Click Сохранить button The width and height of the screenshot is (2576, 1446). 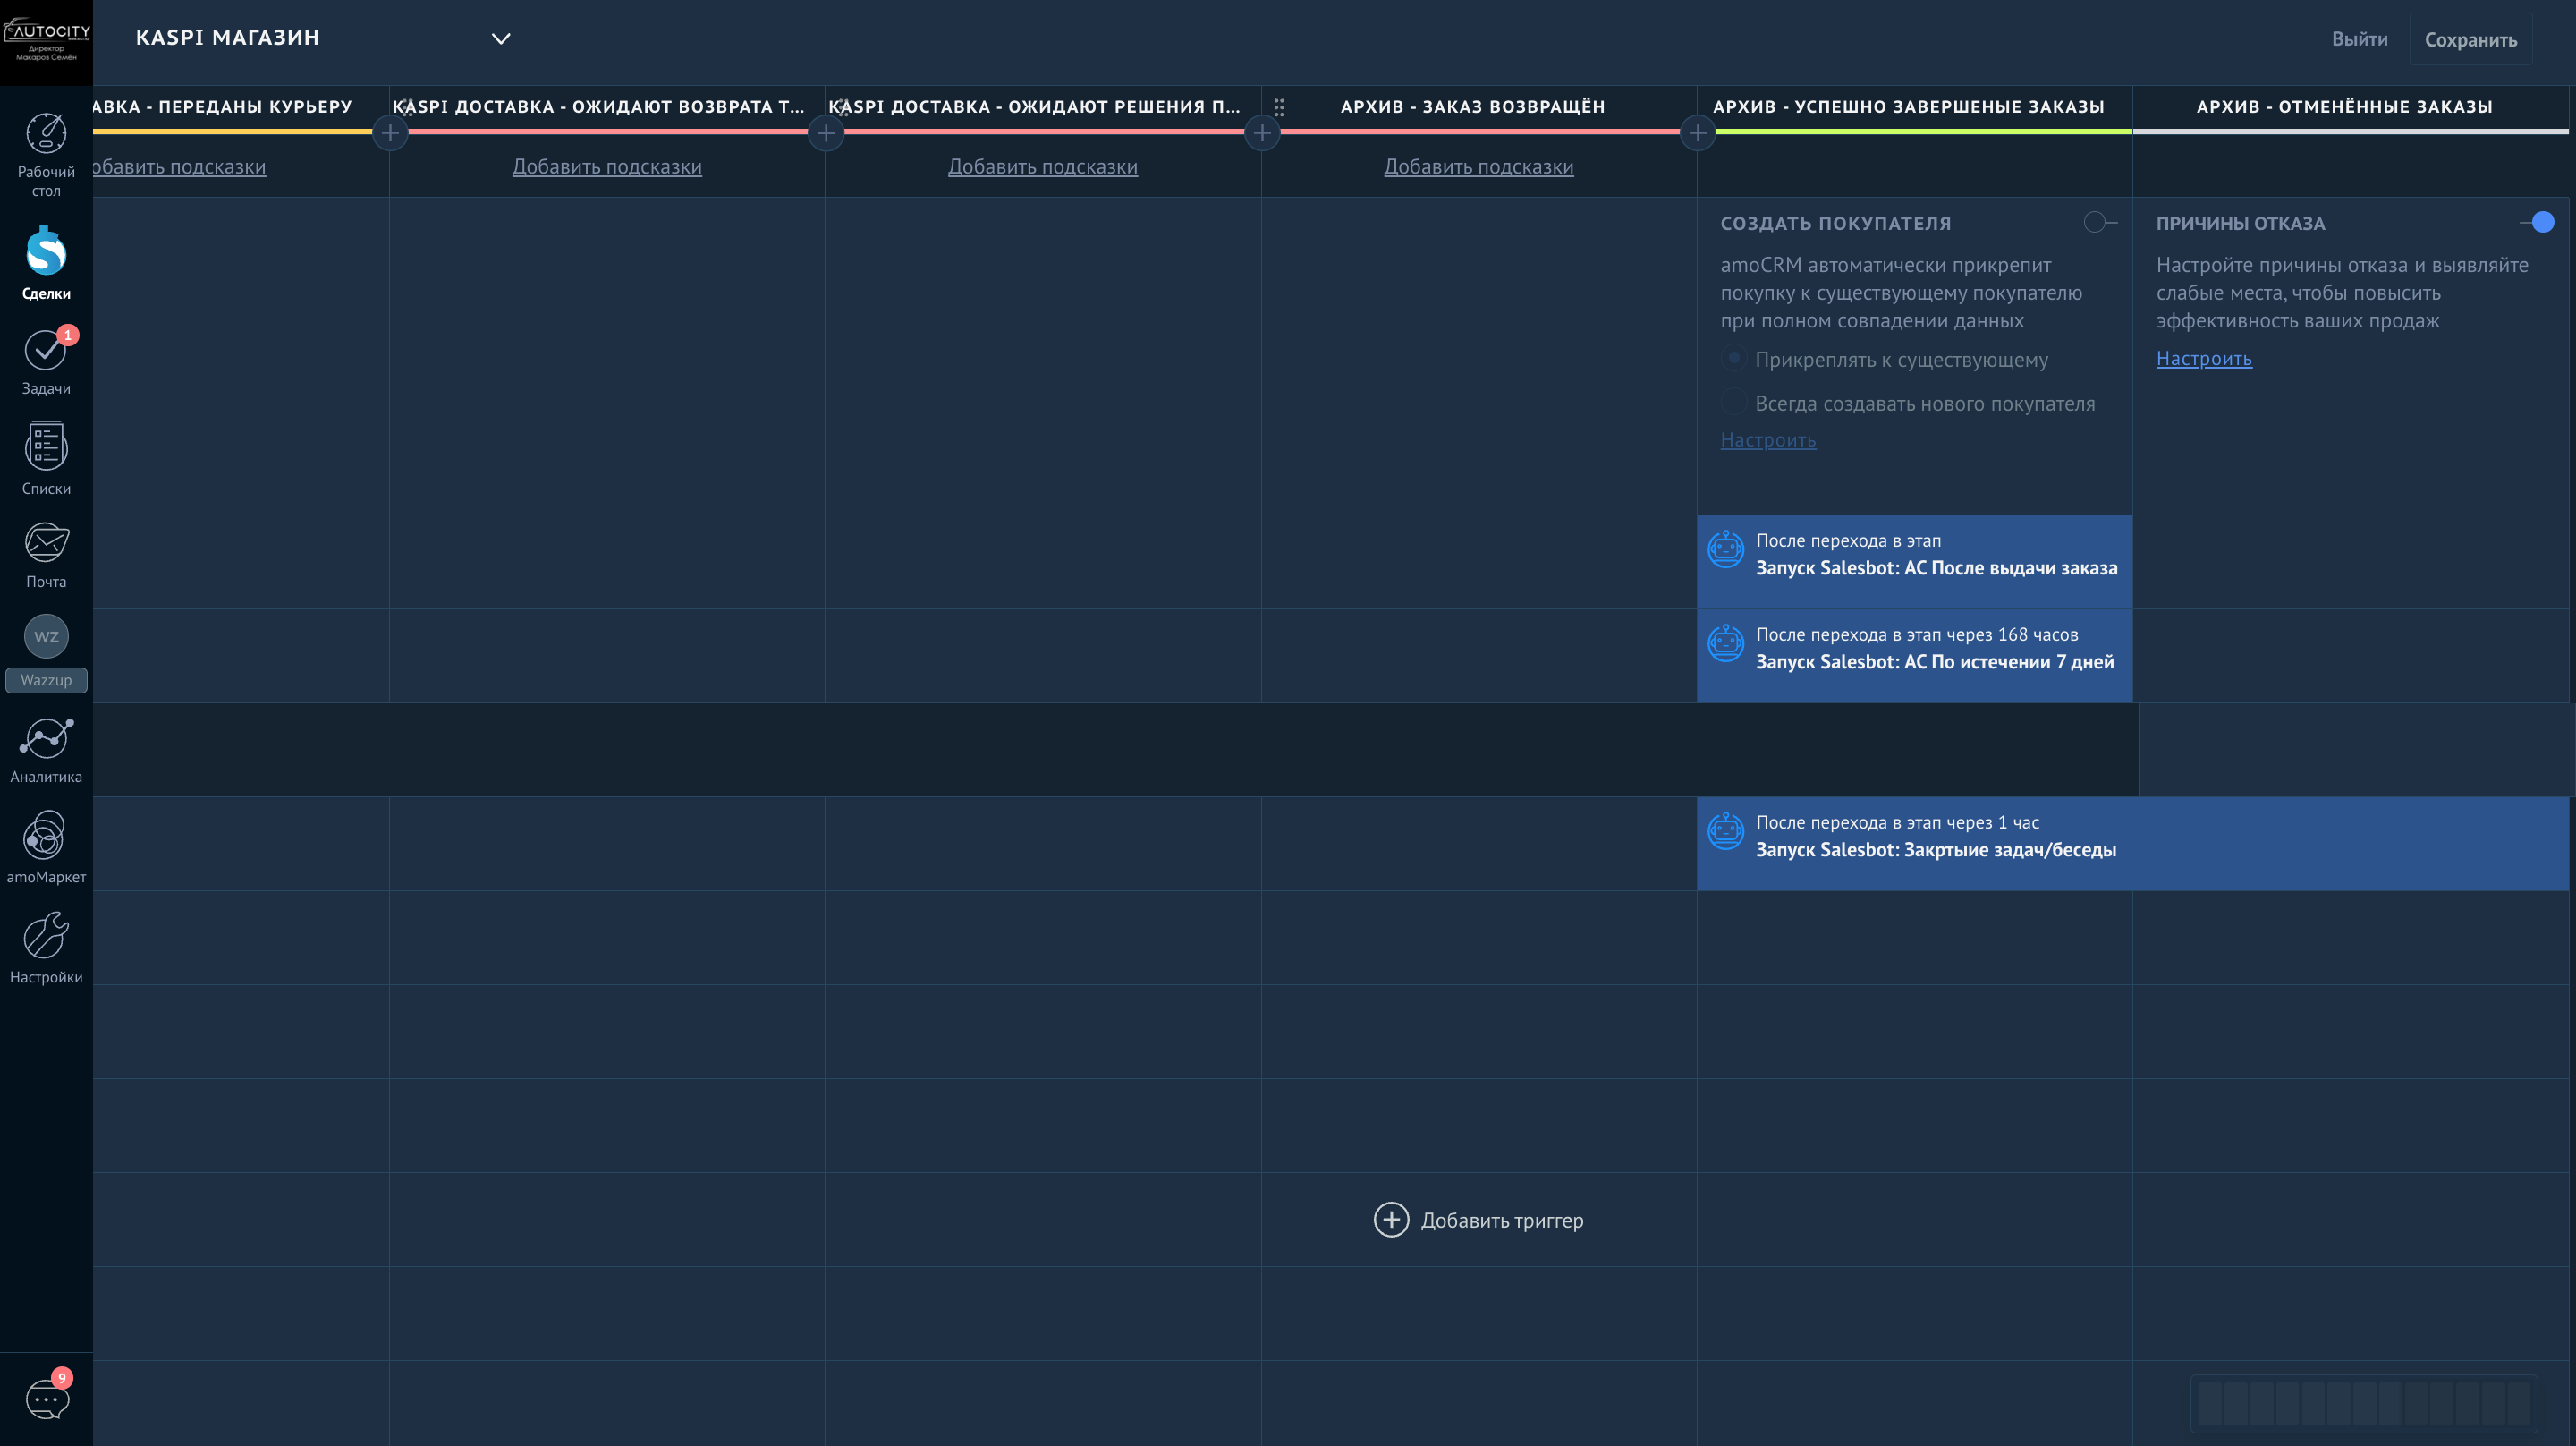point(2470,40)
